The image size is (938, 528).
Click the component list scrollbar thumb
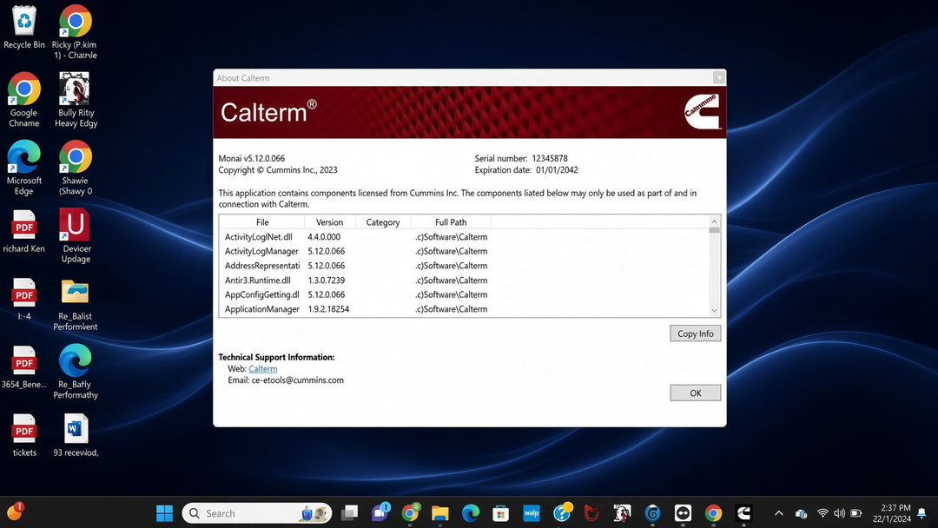(714, 230)
